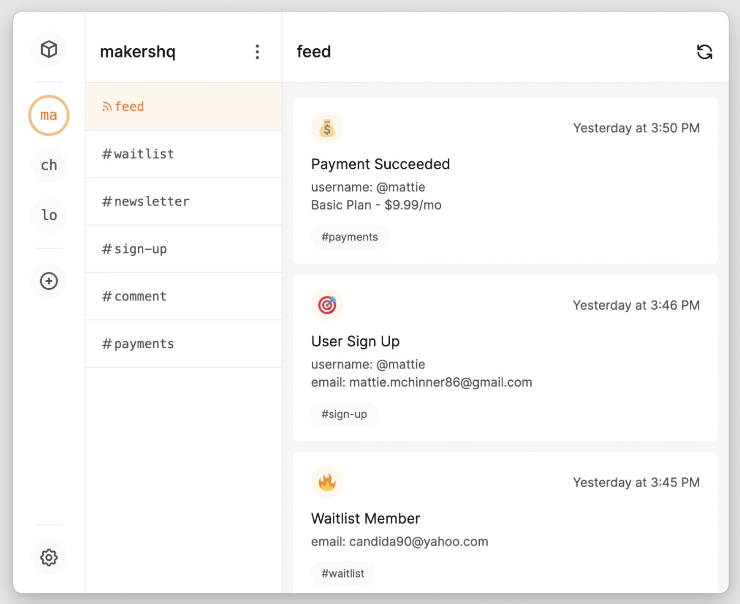Refresh the feed with reload icon
Viewport: 740px width, 604px height.
point(704,52)
